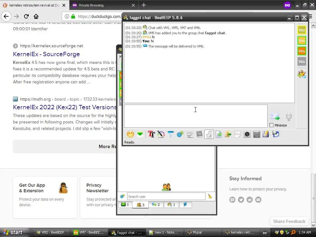Click the yellow shield icon in system tray
This screenshot has width=316, height=237.
[282, 232]
